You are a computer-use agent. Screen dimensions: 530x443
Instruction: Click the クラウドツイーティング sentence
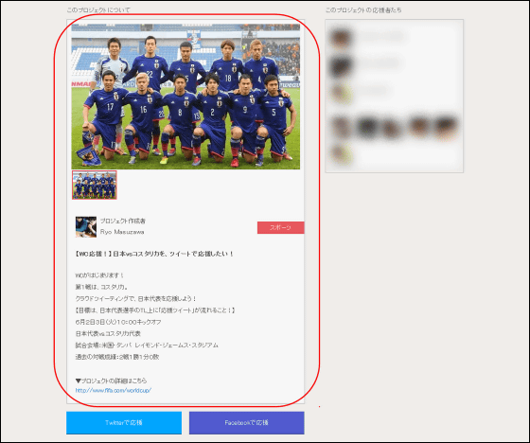[x=136, y=299]
